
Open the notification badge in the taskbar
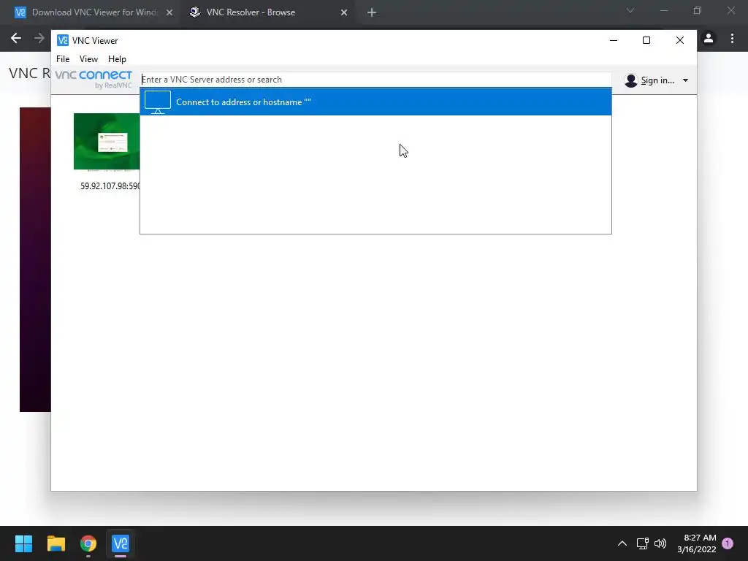pos(728,543)
